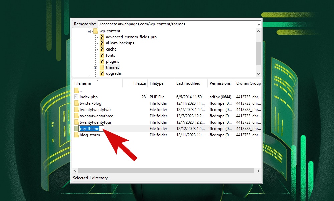334x201 pixels.
Task: Click the down arrow on the vertical scrollbar
Action: [x=258, y=74]
